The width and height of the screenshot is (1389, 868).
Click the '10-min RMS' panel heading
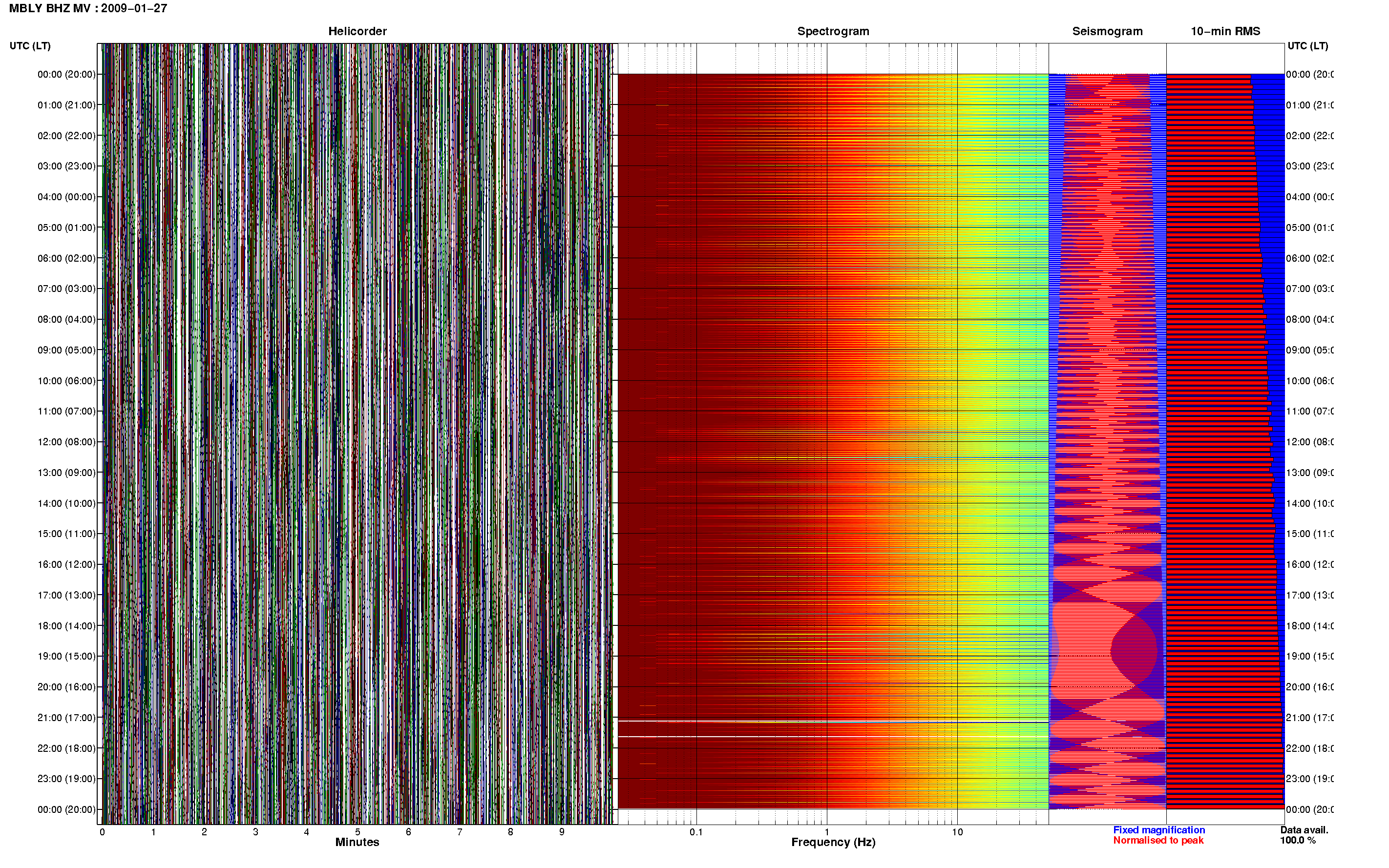tap(1225, 32)
